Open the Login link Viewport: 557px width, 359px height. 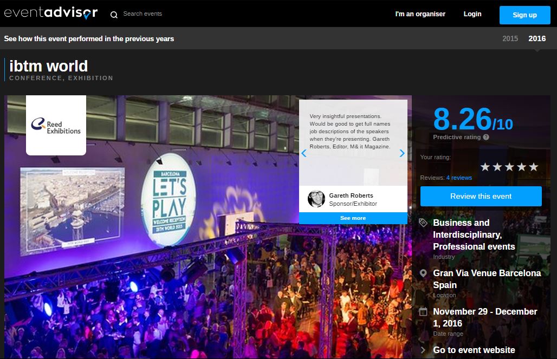pyautogui.click(x=472, y=14)
